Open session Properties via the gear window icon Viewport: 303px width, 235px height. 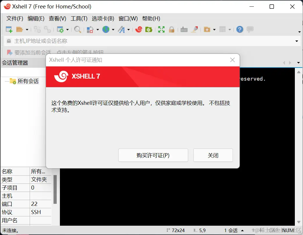60,29
